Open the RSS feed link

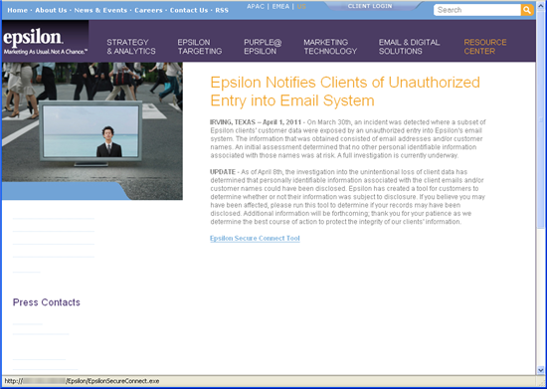point(222,10)
